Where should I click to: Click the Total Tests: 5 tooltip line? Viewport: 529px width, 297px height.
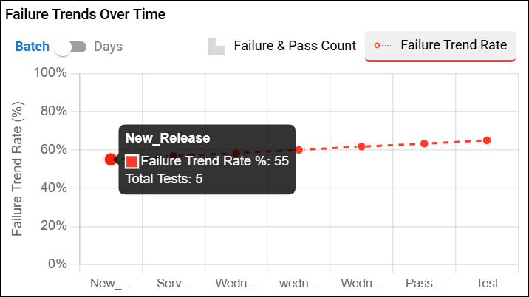[164, 179]
